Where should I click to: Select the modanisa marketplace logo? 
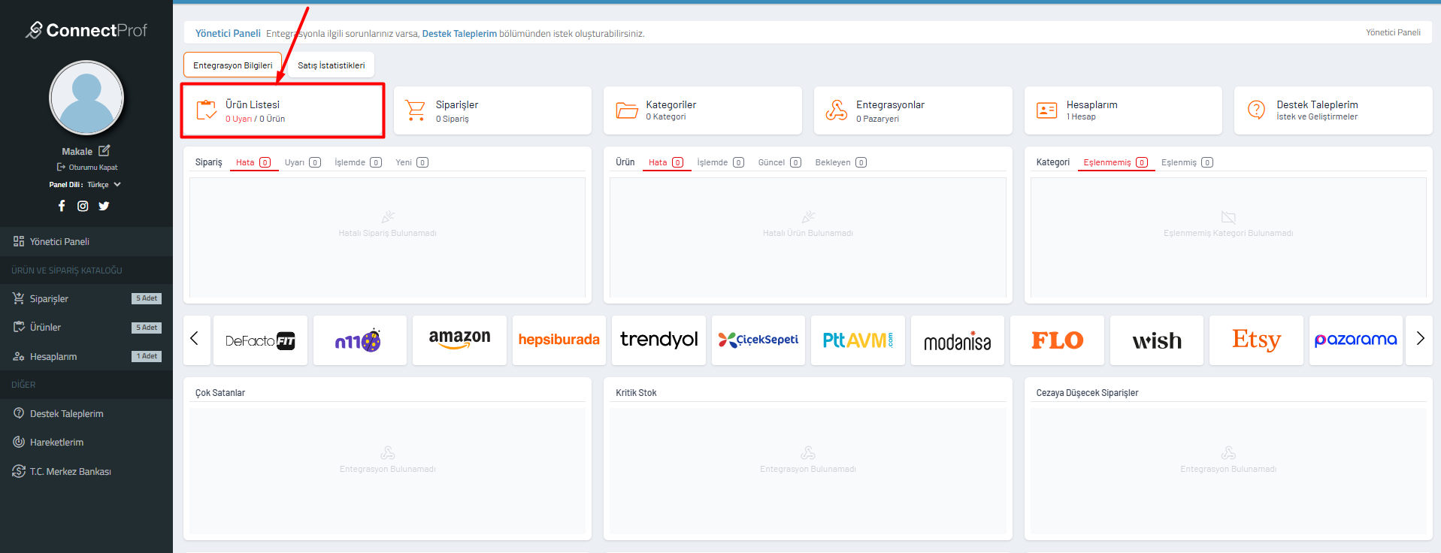958,340
